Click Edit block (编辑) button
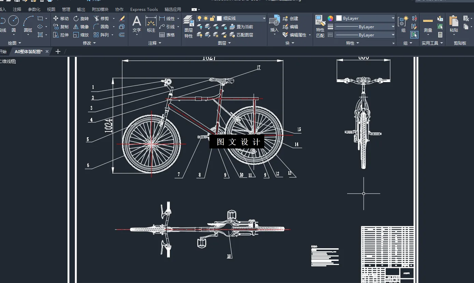Image resolution: width=474 pixels, height=283 pixels. [x=290, y=27]
